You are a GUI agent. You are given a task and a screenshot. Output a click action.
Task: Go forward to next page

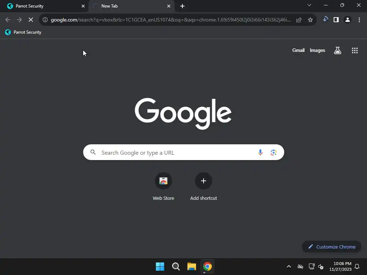(19, 20)
